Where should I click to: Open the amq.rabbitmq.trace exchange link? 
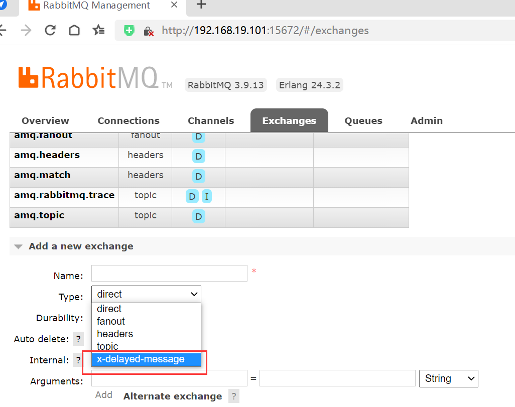64,195
